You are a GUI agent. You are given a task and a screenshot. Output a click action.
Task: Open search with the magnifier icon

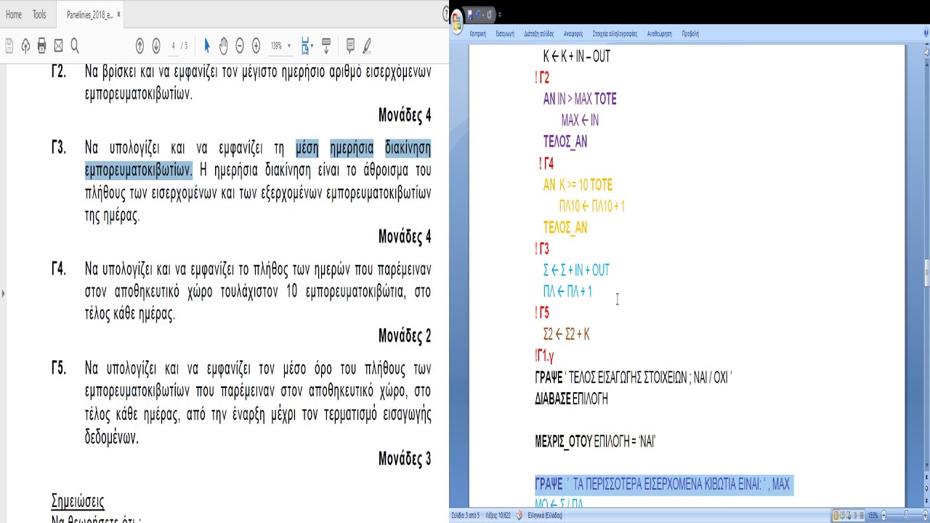tap(74, 46)
